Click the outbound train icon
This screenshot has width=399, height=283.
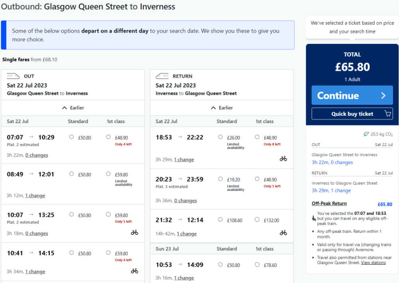click(x=13, y=75)
